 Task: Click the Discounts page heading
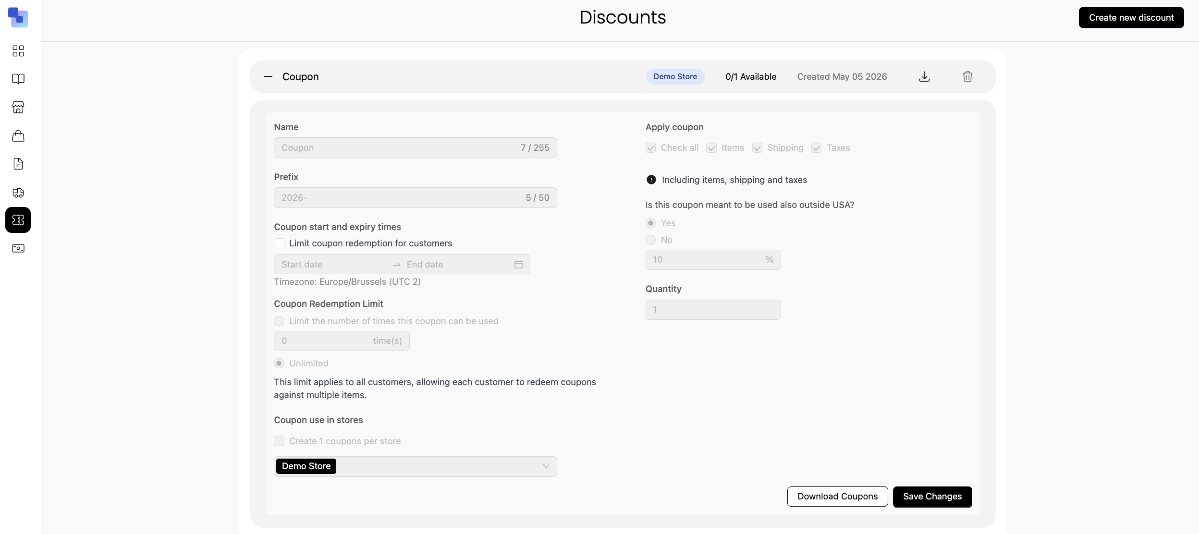tap(623, 17)
